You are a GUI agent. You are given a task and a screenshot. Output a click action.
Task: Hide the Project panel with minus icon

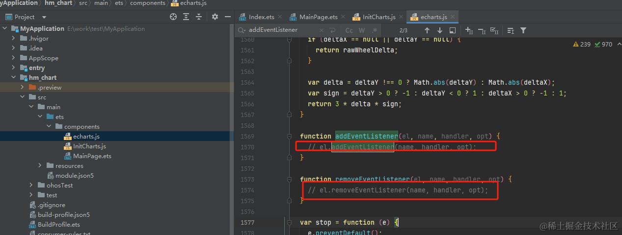227,17
